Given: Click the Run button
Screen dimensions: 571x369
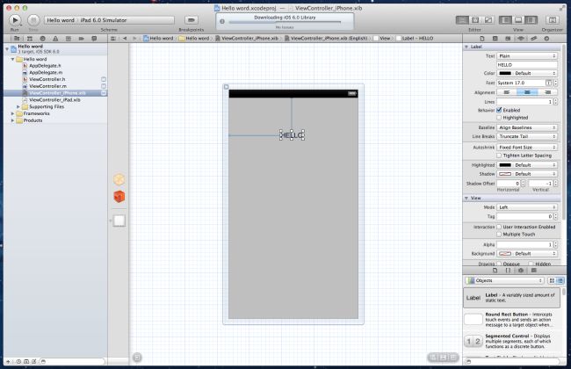Looking at the screenshot, I should tap(15, 20).
